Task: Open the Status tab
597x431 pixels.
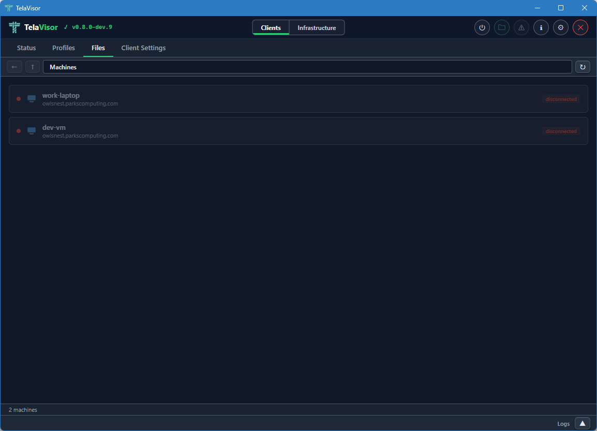Action: click(x=26, y=48)
